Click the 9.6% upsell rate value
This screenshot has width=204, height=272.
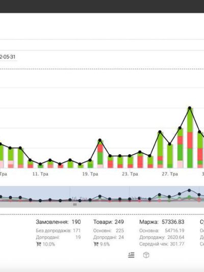point(105,244)
